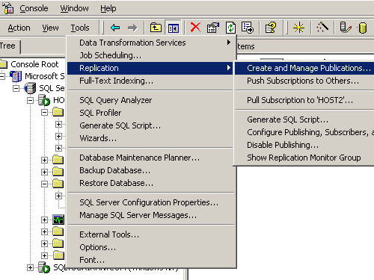Viewport: 374px width, 280px height.
Task: Click the Run a Wizard wand icon
Action: point(322,27)
